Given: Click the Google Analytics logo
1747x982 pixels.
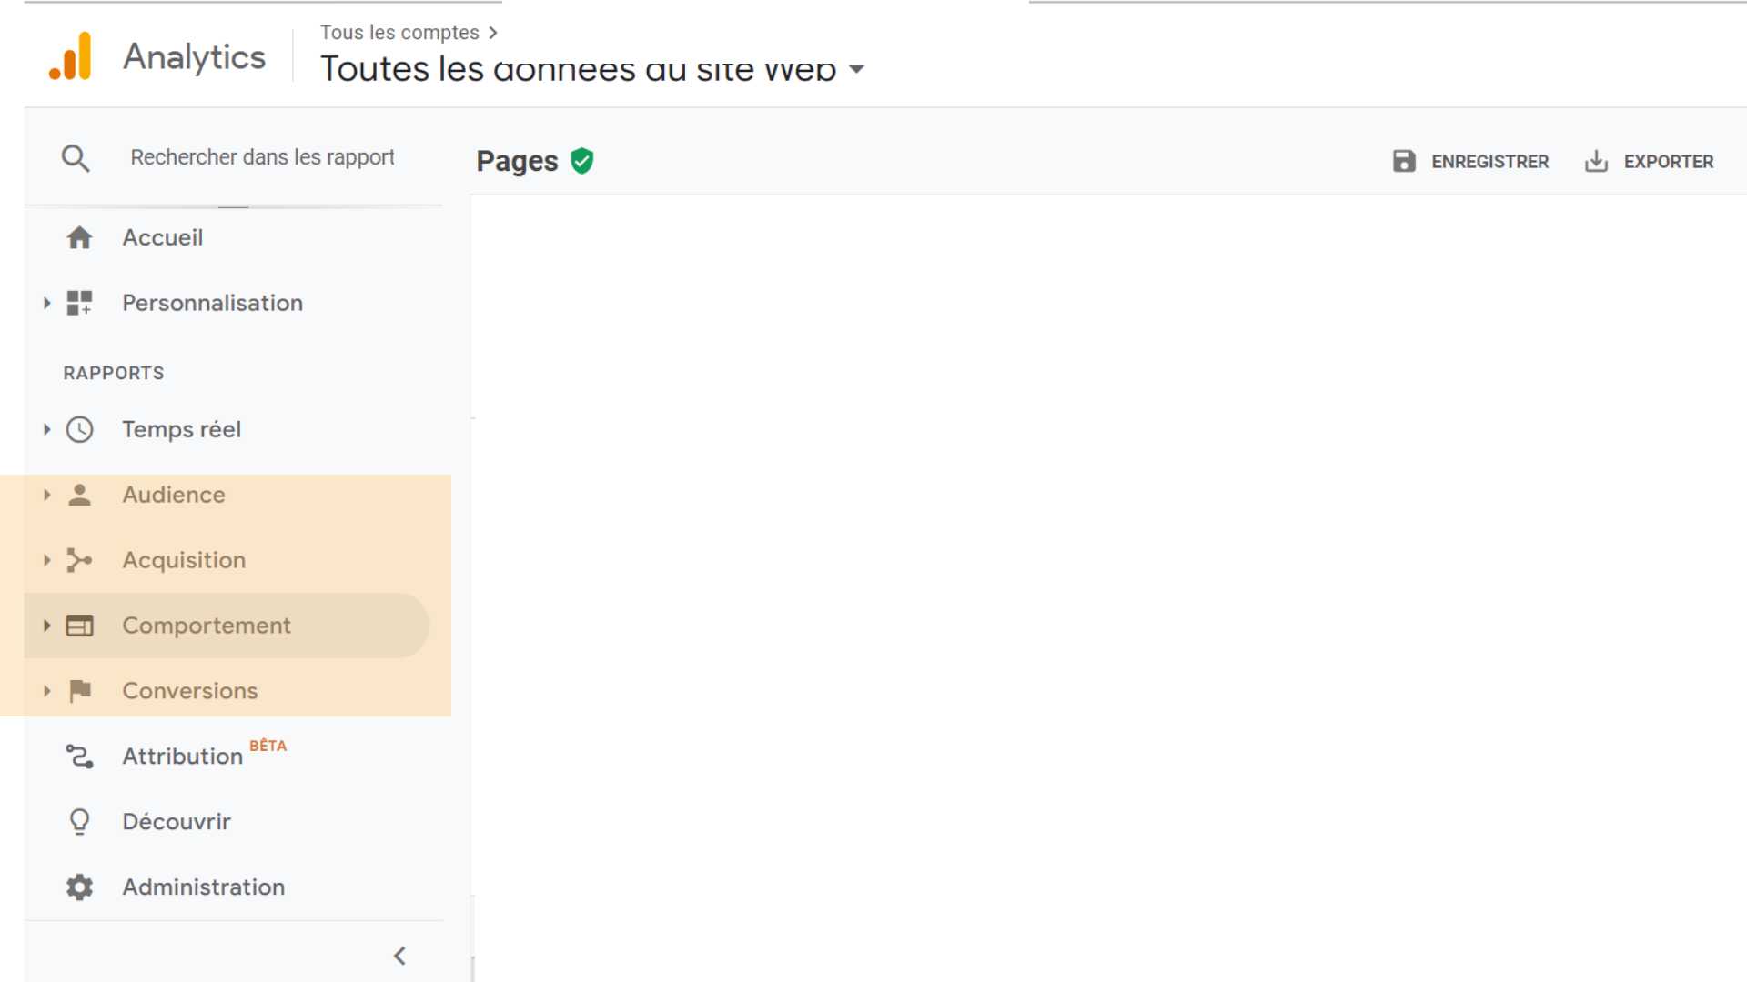Looking at the screenshot, I should [71, 55].
